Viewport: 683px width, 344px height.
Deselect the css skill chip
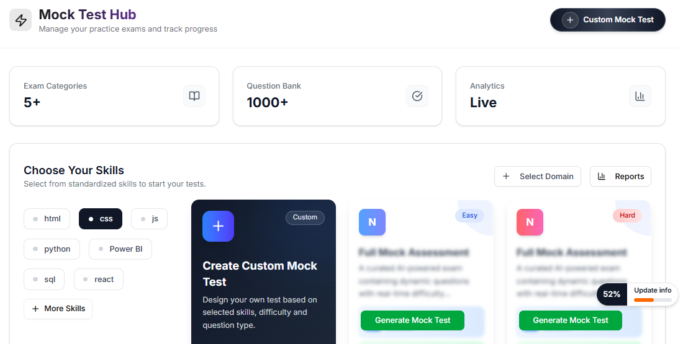tap(101, 219)
